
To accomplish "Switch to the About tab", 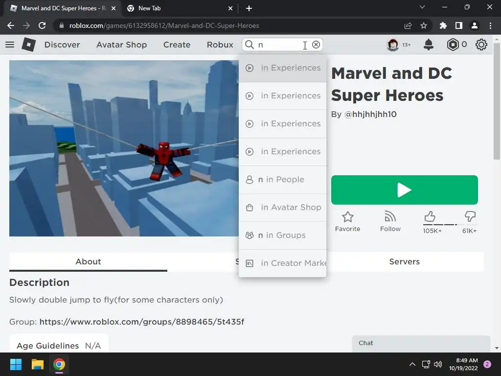I will point(88,261).
